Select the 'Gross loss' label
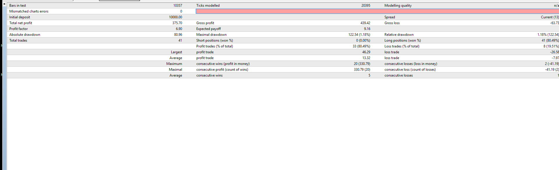The height and width of the screenshot is (170, 559). tap(392, 23)
